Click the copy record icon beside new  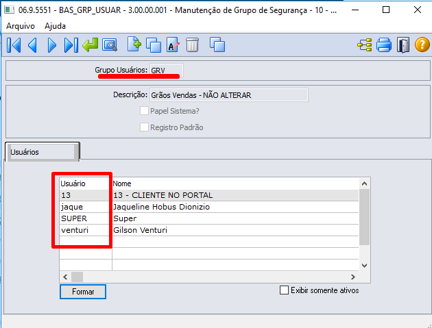[154, 45]
